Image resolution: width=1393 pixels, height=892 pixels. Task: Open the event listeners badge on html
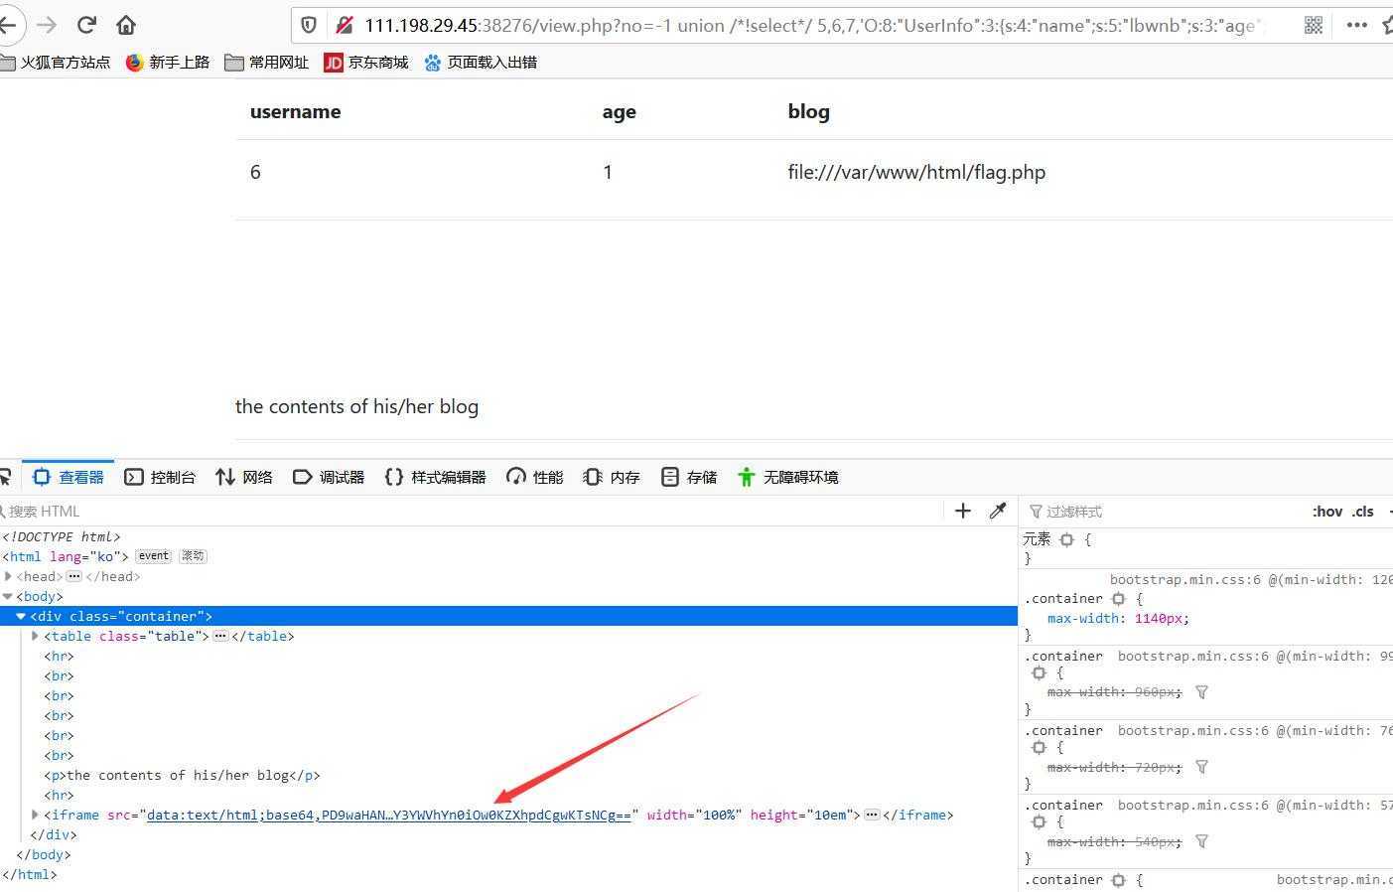pyautogui.click(x=153, y=556)
